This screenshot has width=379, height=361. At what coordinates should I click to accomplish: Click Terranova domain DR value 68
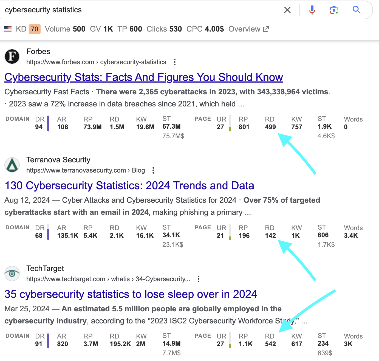(x=39, y=236)
